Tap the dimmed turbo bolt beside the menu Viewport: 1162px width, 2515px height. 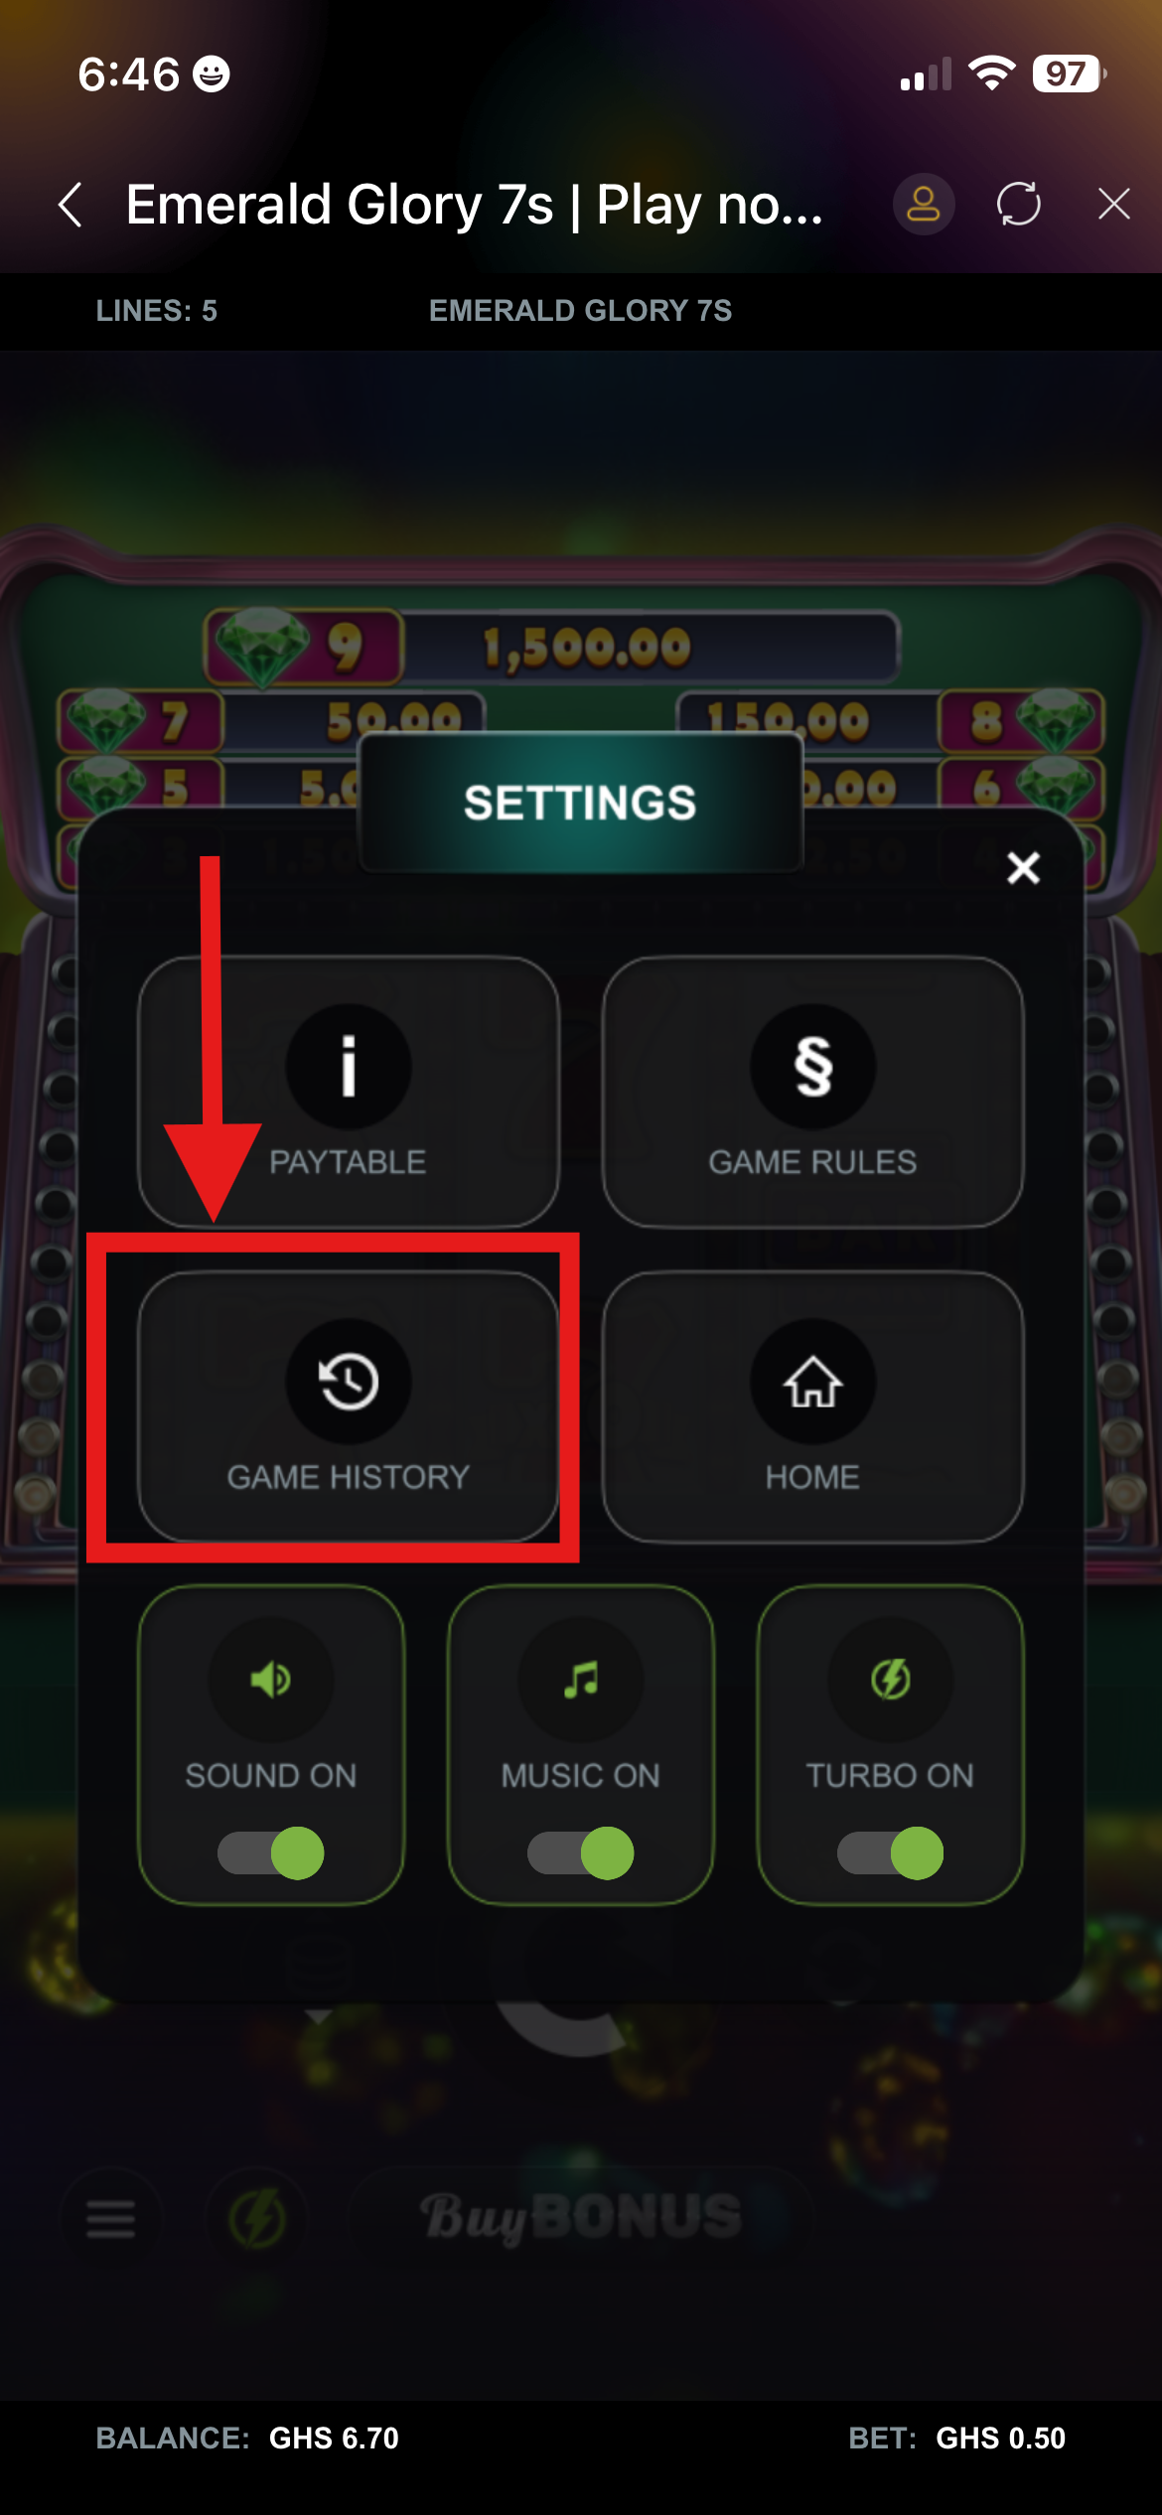[x=257, y=2217]
